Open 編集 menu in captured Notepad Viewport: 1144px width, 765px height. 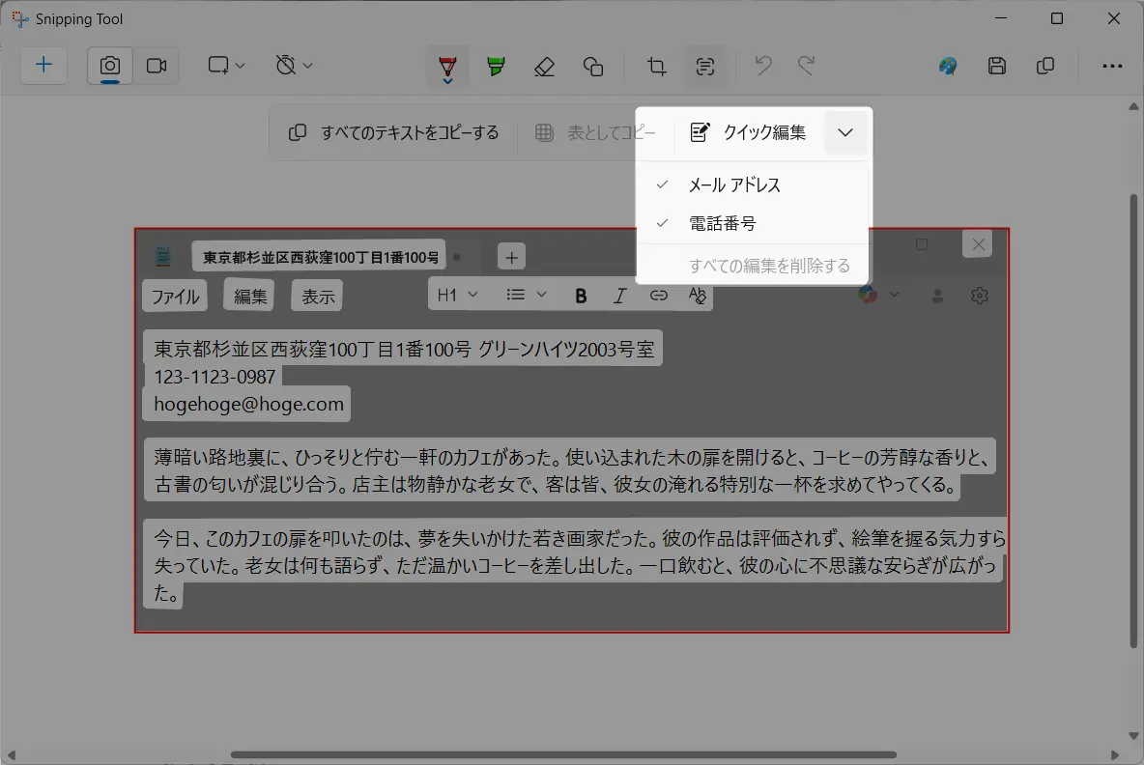[x=250, y=297]
